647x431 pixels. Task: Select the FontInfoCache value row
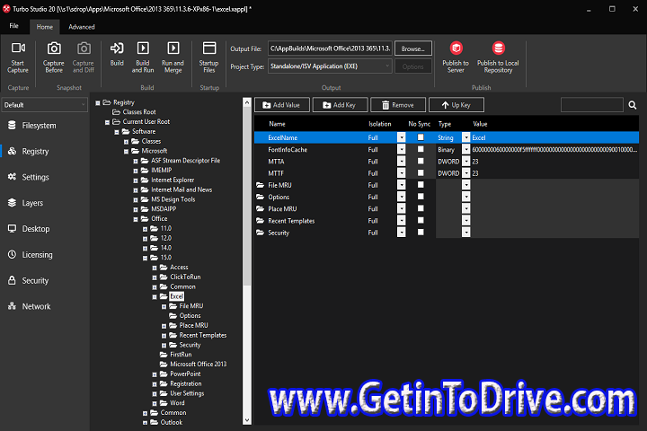click(447, 149)
